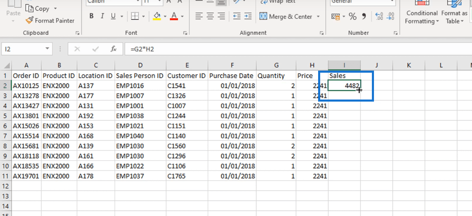Apply red Font Color
Screen dimensions: 472x216
pyautogui.click(x=174, y=16)
